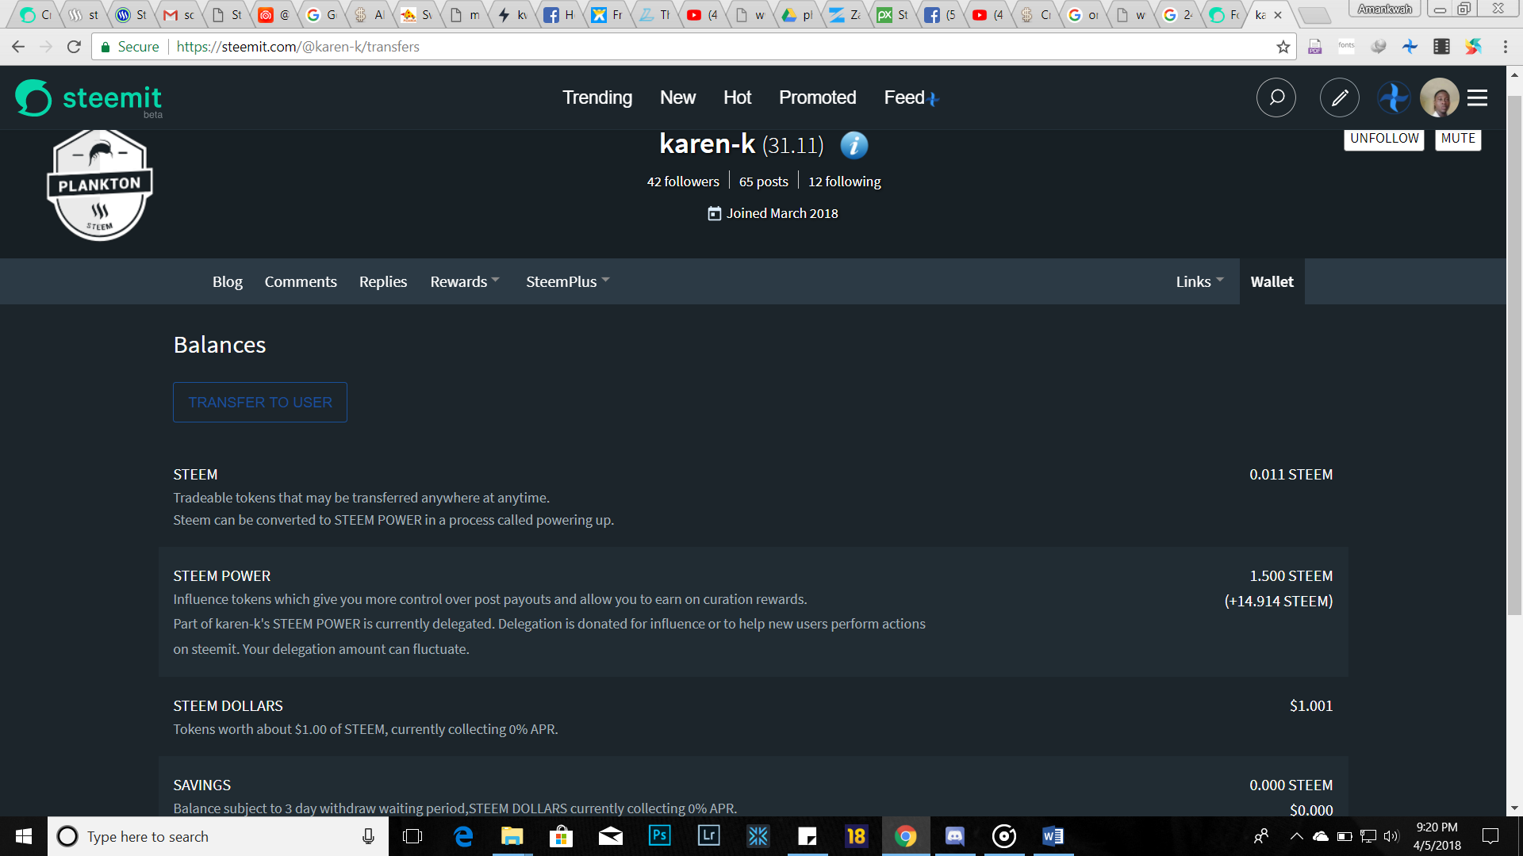
Task: Open the hamburger menu
Action: [x=1477, y=97]
